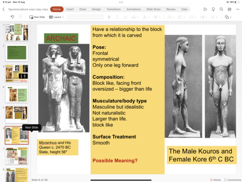Toggle bold formatting
This screenshot has width=242, height=182.
[109, 17]
